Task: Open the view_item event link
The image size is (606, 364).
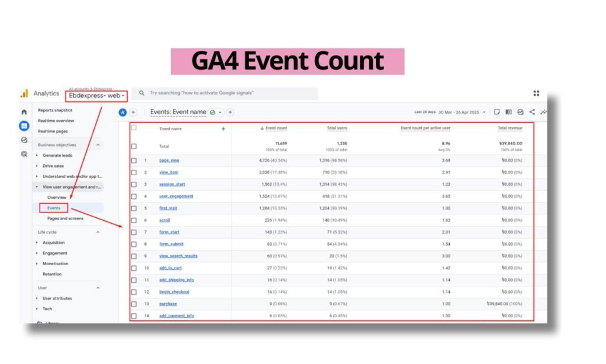Action: pyautogui.click(x=168, y=172)
